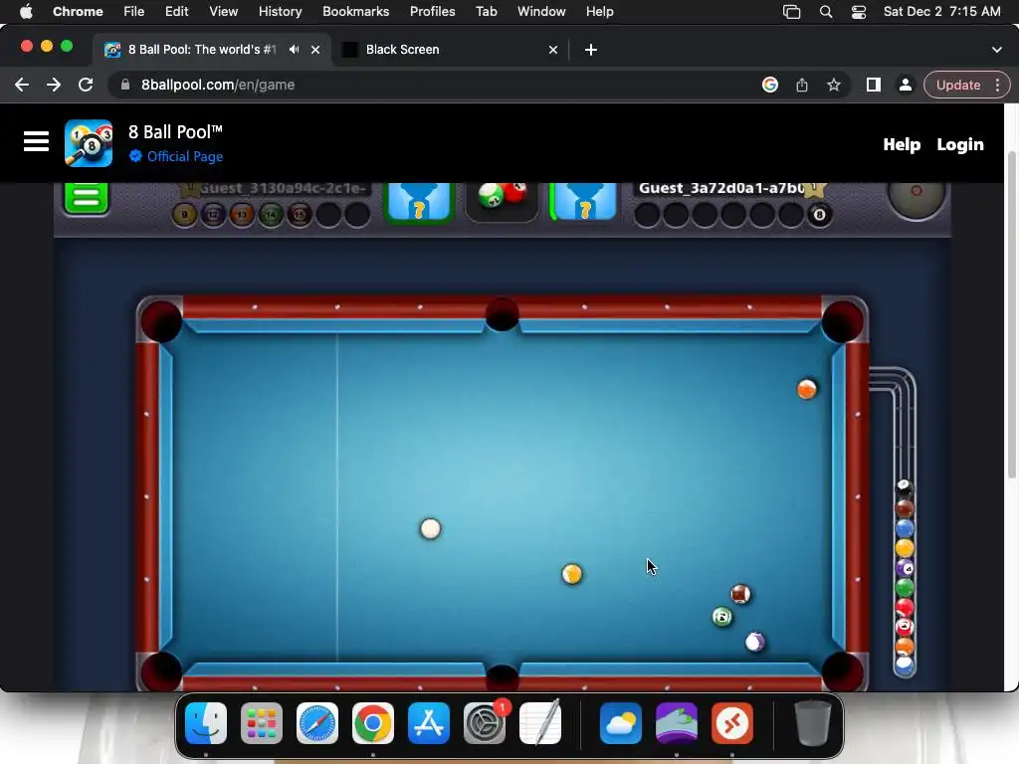Open the Chrome profile icon

pyautogui.click(x=906, y=85)
